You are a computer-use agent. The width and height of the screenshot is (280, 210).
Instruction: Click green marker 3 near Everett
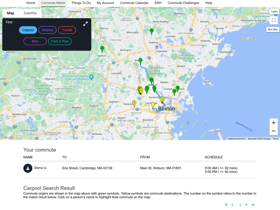[x=174, y=92]
